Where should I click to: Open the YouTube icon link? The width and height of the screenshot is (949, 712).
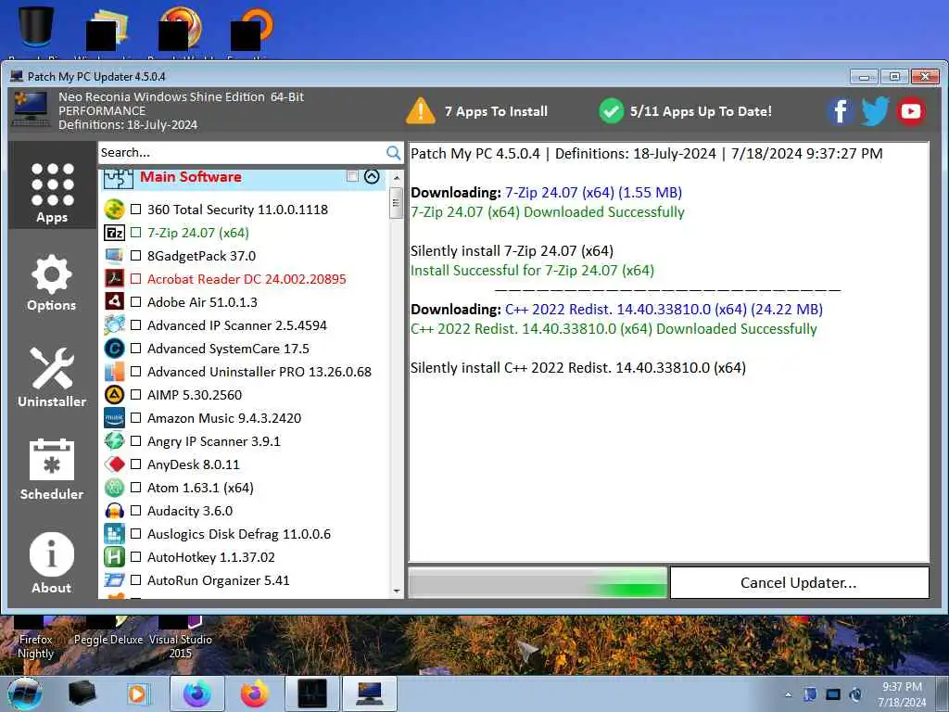[x=910, y=111]
